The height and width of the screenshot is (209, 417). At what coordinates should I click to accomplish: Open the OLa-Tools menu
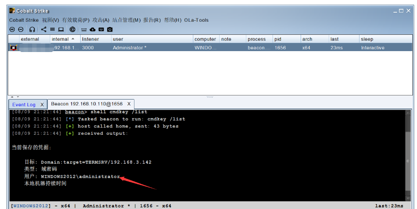pos(196,20)
